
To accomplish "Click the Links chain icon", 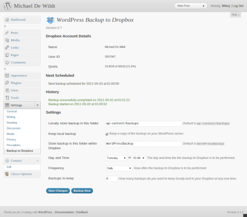I will pyautogui.click(x=7, y=48).
